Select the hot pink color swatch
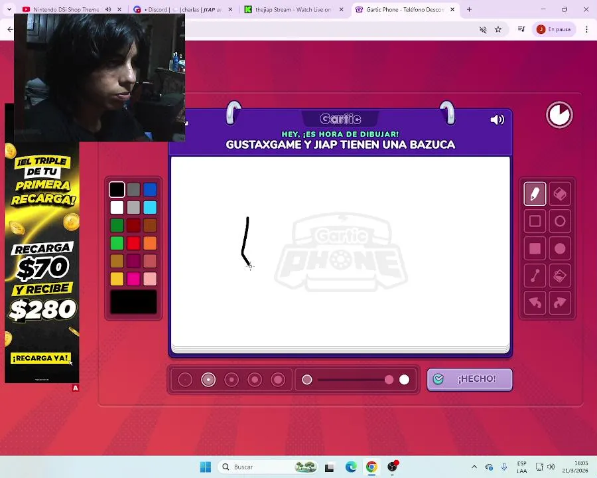 (133, 279)
